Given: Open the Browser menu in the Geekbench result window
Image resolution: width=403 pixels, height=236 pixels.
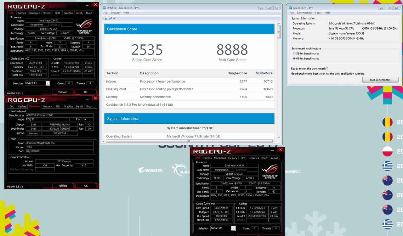Looking at the screenshot, I should tap(116, 13).
